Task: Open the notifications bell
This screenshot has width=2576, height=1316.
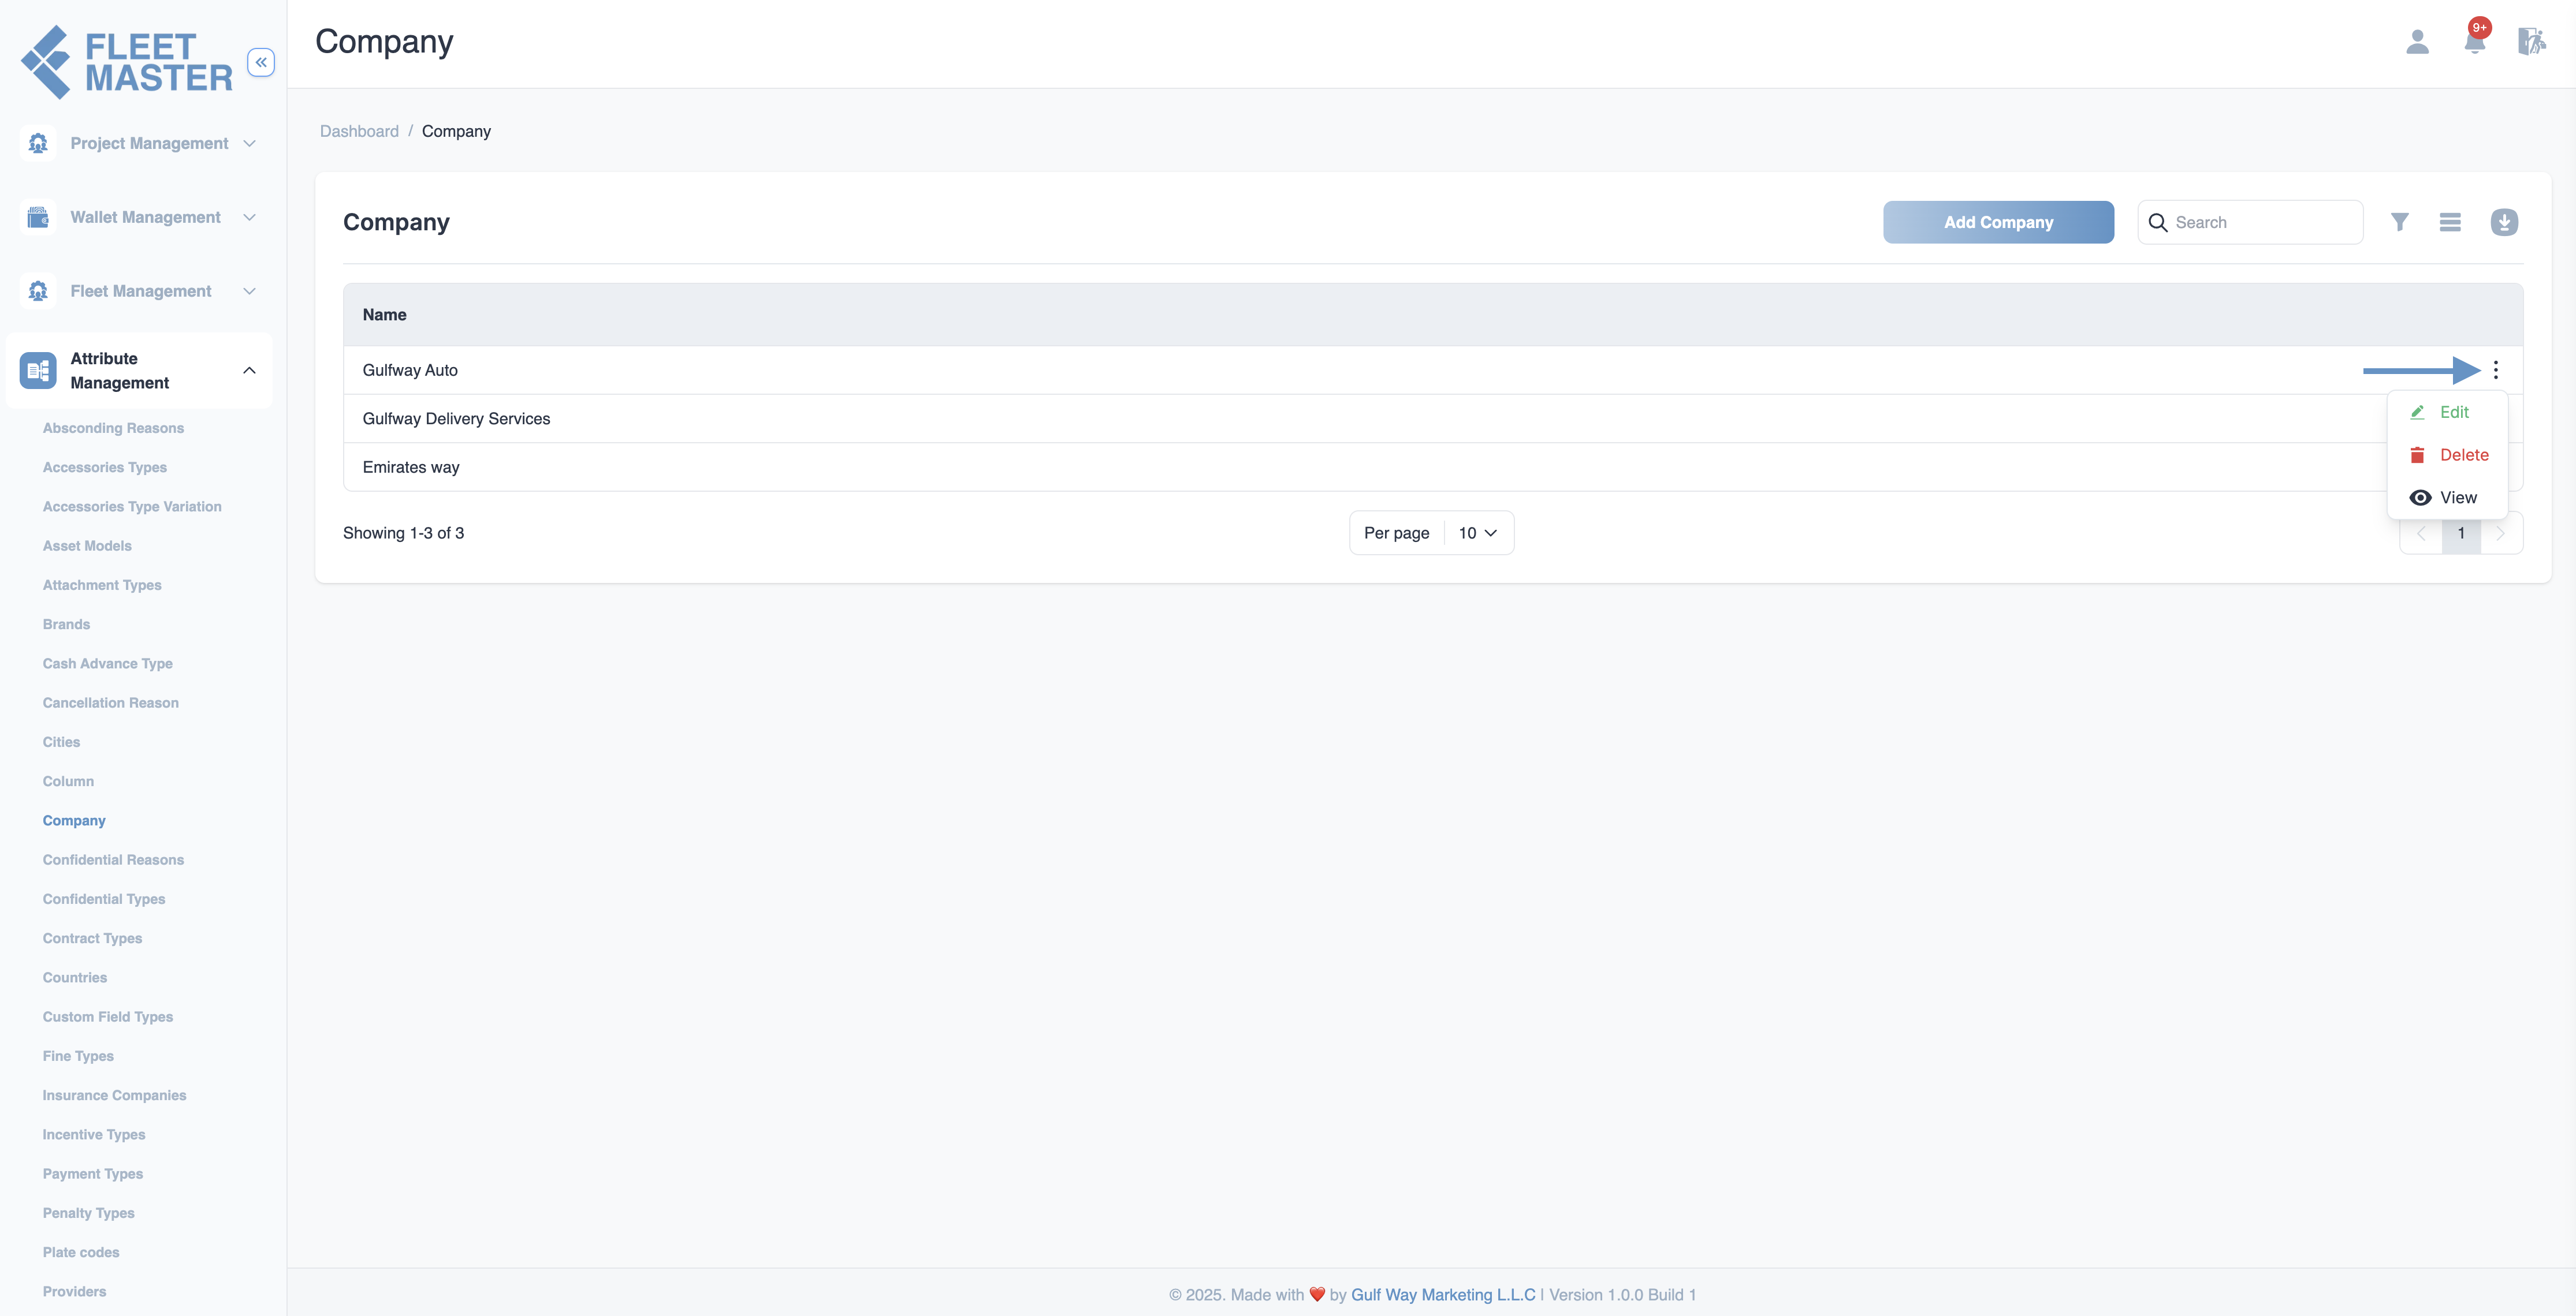Action: point(2475,42)
